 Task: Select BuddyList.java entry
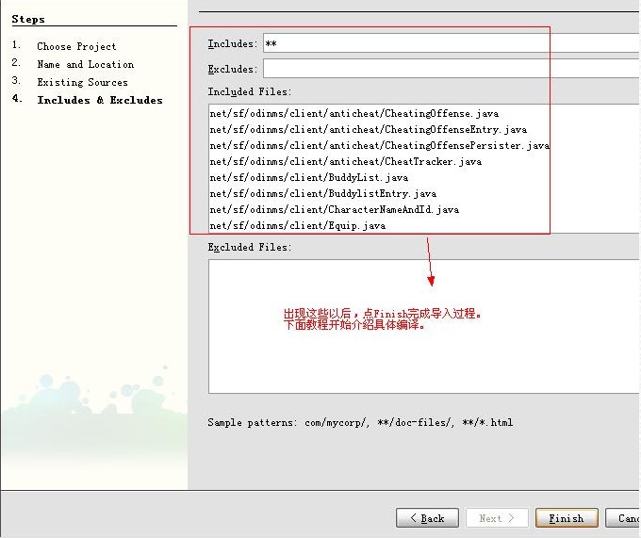point(309,177)
